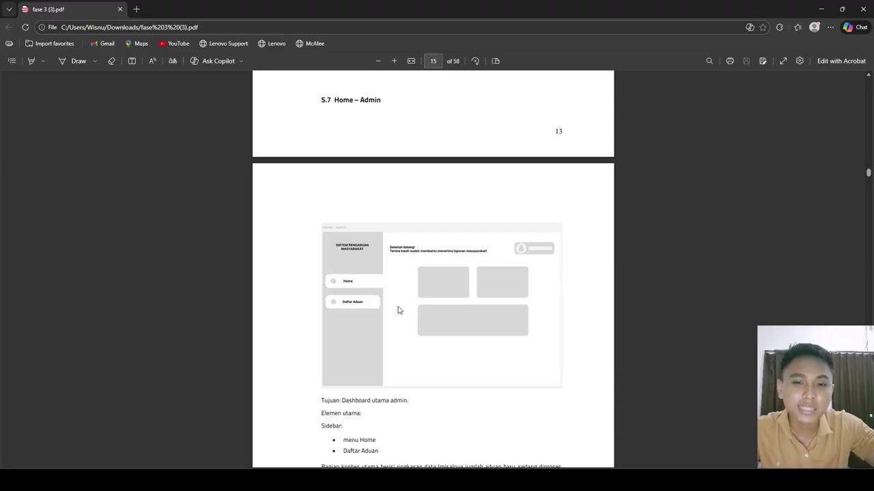
Task: Click Save as icon
Action: click(763, 61)
